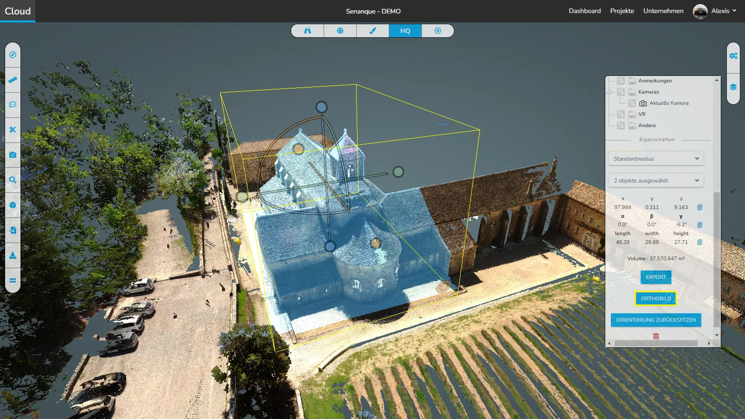Screen dimensions: 745x419
Task: Click the Anmerkungen folder icon
Action: pyautogui.click(x=632, y=81)
